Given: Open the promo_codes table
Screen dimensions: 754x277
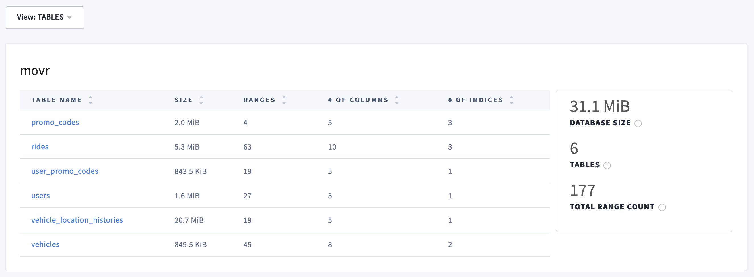Looking at the screenshot, I should coord(55,122).
